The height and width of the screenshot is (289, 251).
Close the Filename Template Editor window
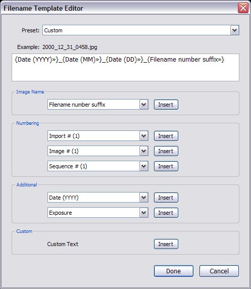coord(243,8)
